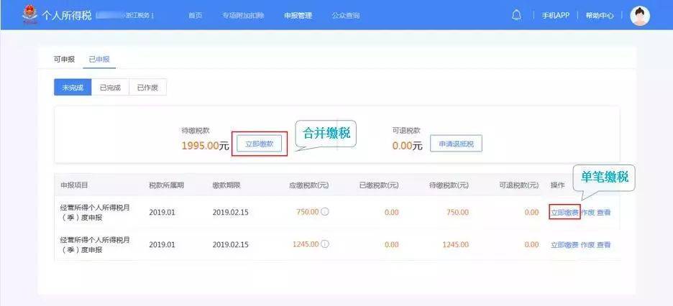This screenshot has height=306, width=673.
Task: Open 专项附加扣除 navigation item
Action: [x=243, y=15]
